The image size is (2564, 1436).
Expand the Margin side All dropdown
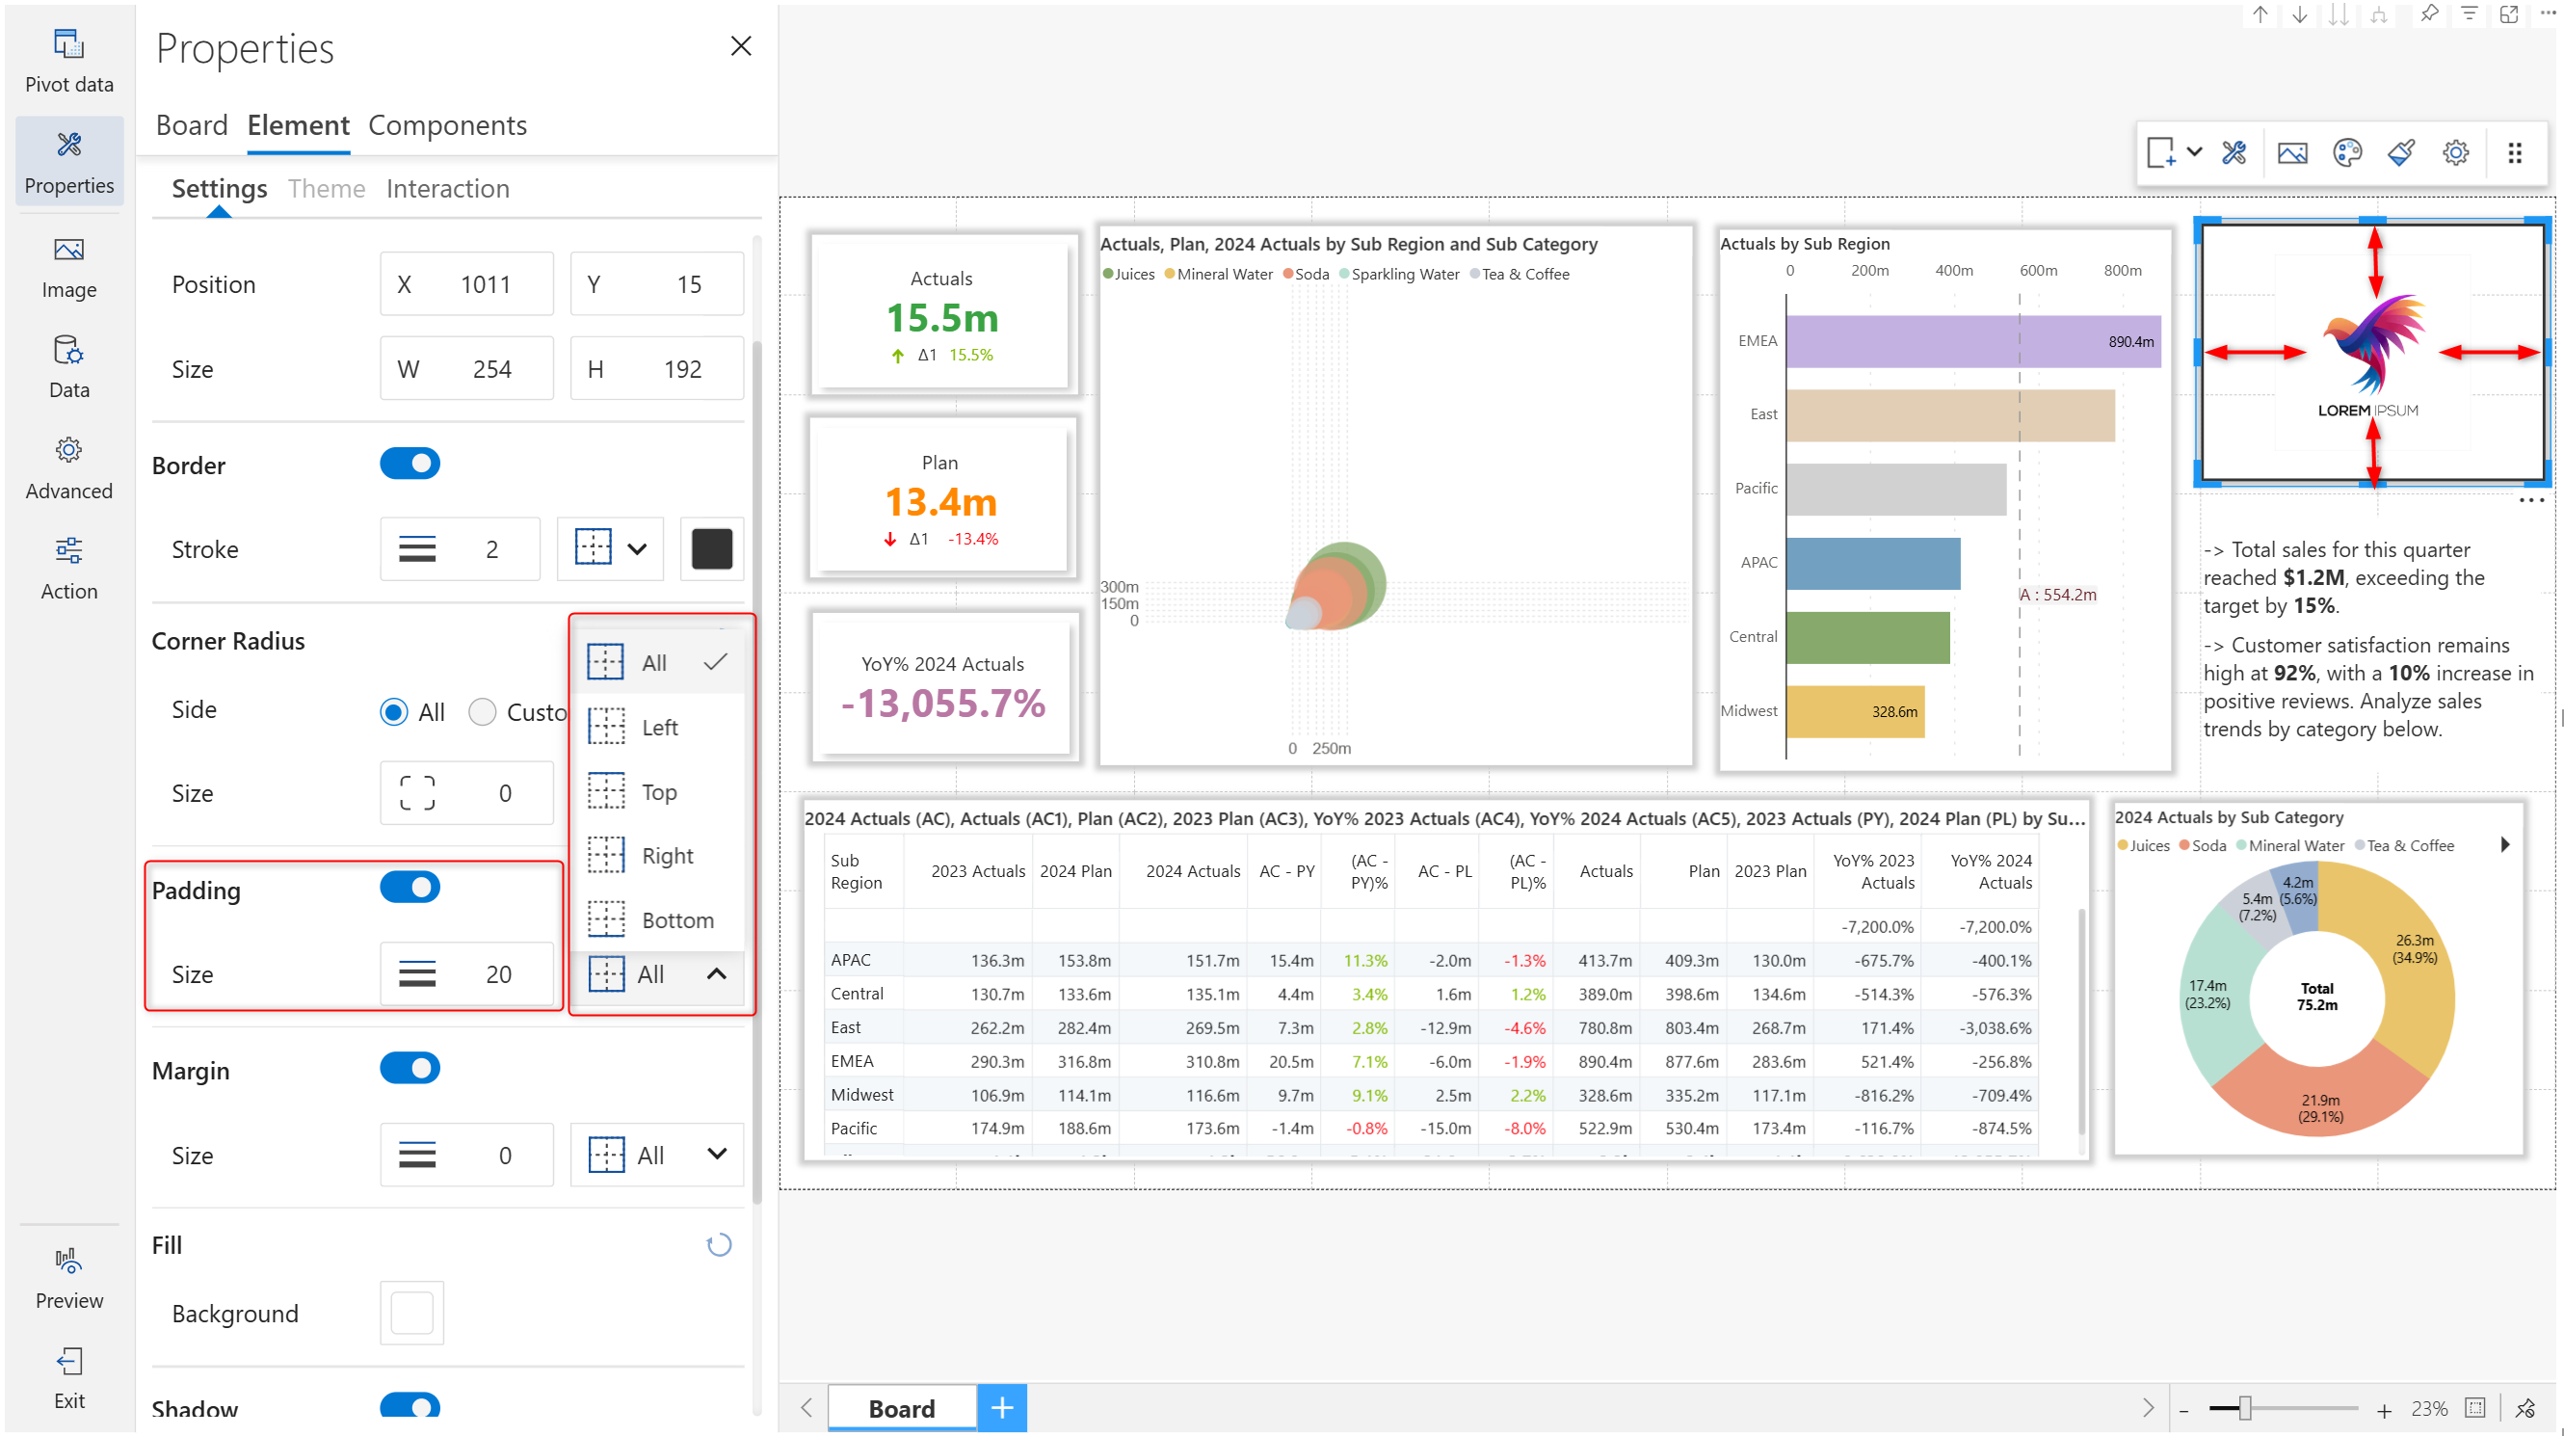pyautogui.click(x=656, y=1156)
